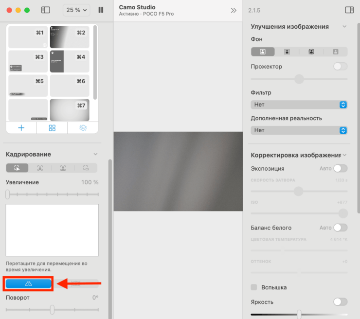
Task: Toggle the left sidebar panel icon
Action: [46, 10]
